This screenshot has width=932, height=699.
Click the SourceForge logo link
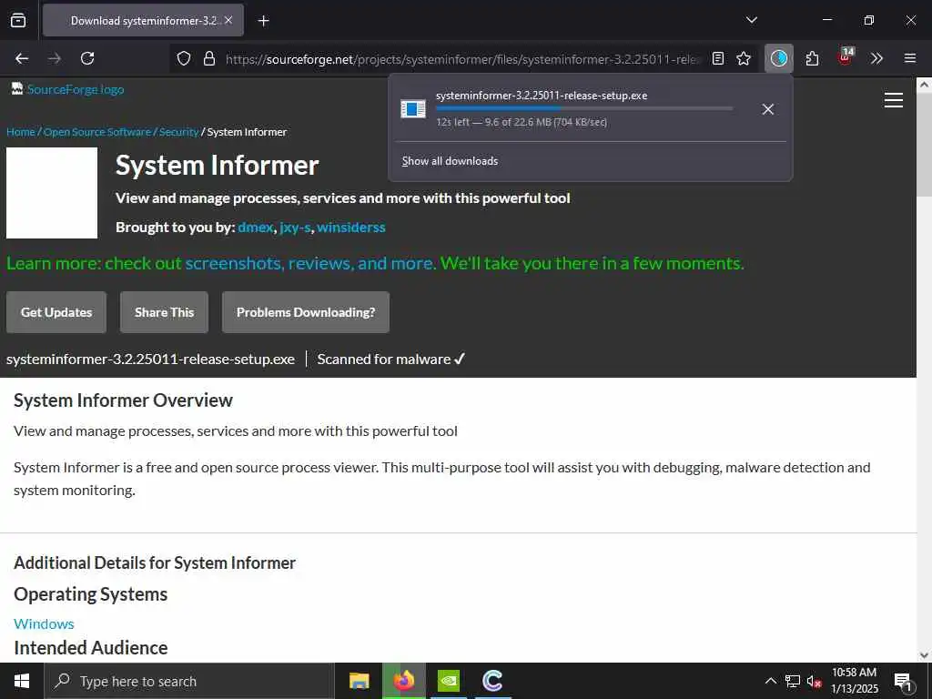(67, 89)
